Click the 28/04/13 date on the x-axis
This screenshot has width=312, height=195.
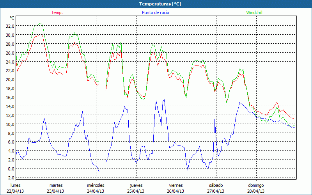coord(256,191)
